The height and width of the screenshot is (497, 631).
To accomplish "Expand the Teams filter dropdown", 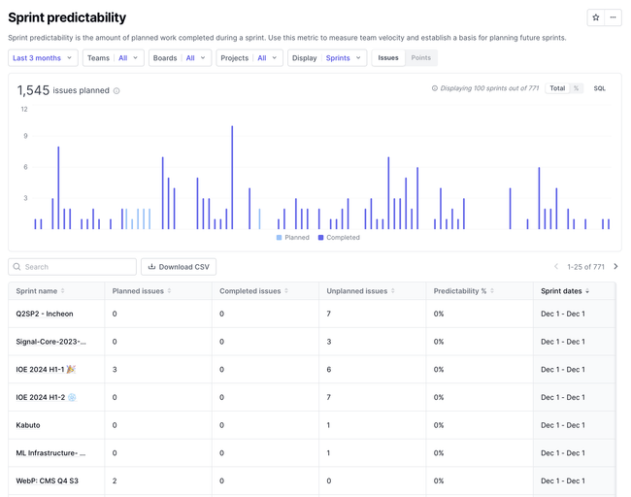I will 113,58.
